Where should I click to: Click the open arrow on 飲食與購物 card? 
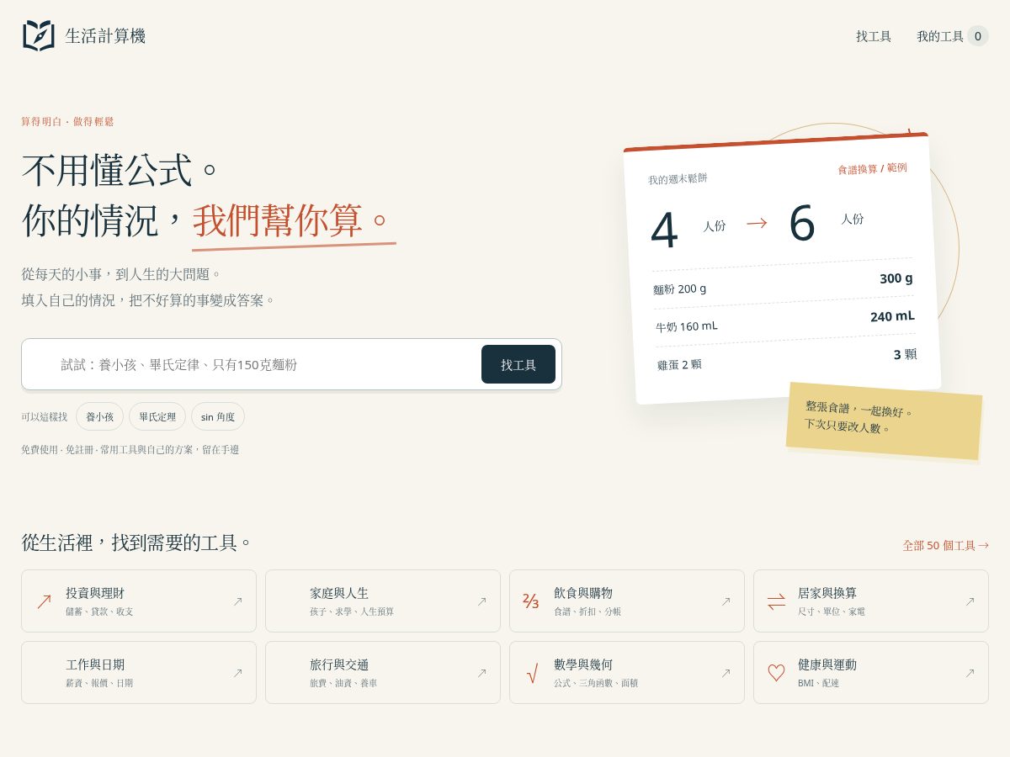tap(726, 601)
